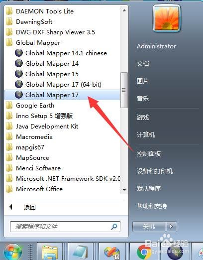Click folder icon next to Macromedia

pos(9,137)
